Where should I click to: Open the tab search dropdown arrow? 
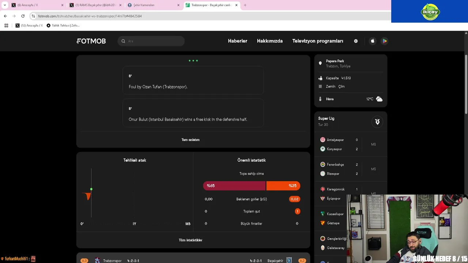pyautogui.click(x=5, y=5)
